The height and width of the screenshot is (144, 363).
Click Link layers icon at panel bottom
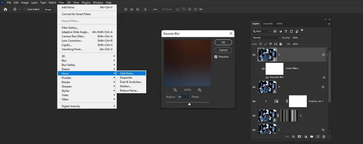pyautogui.click(x=287, y=137)
